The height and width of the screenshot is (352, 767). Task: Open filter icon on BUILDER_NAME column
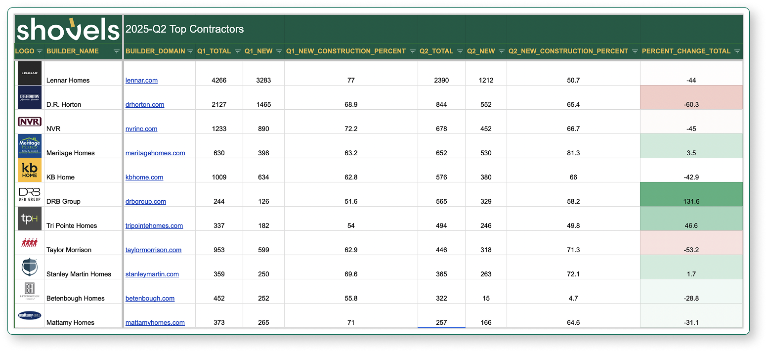point(117,51)
